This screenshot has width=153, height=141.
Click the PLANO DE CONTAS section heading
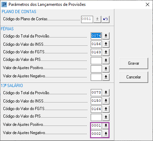(x=19, y=12)
